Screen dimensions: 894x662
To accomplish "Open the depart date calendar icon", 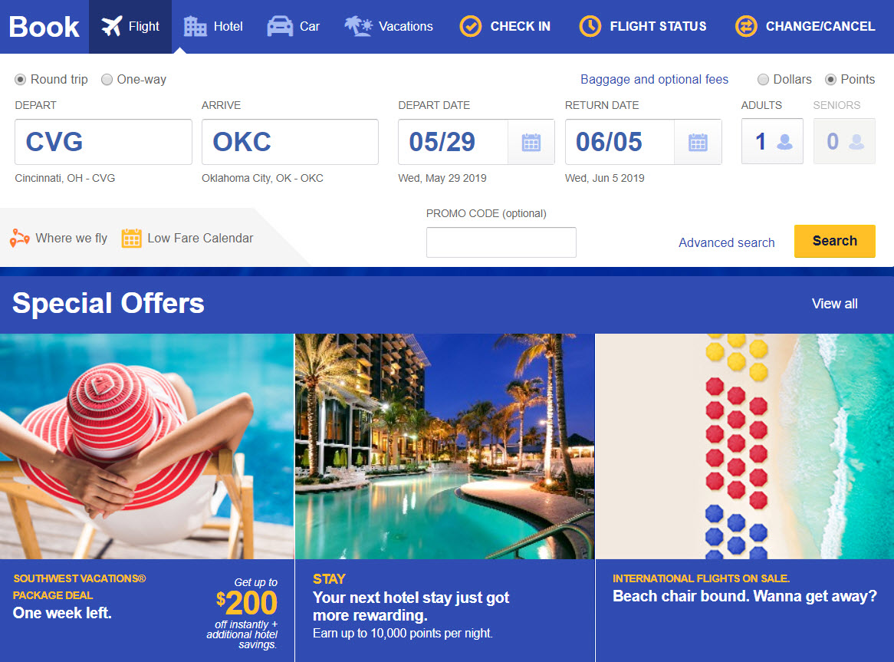I will [x=531, y=142].
